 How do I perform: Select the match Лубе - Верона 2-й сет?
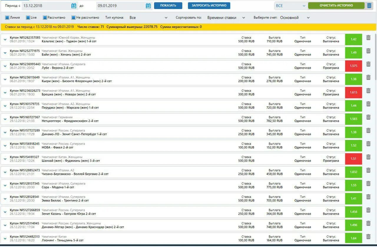(x=58, y=68)
